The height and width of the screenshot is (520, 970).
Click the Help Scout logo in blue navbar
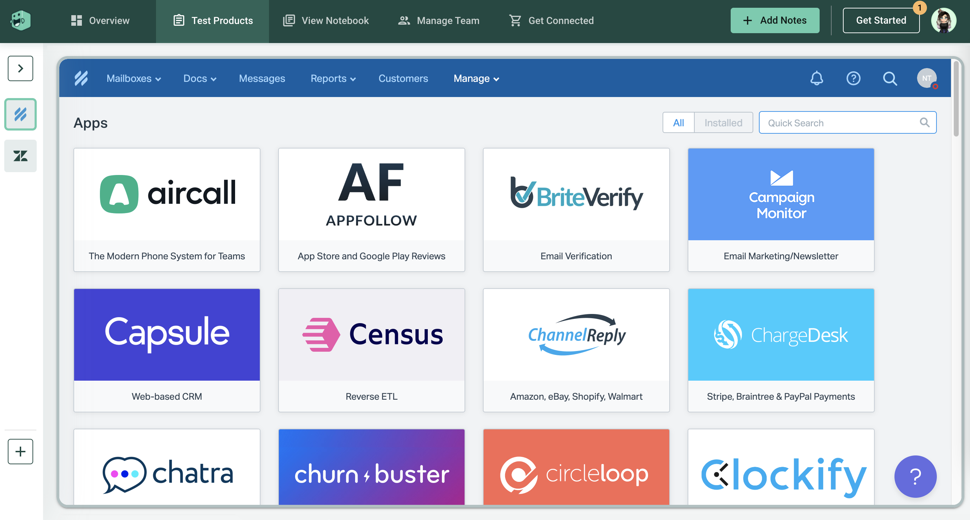[81, 78]
